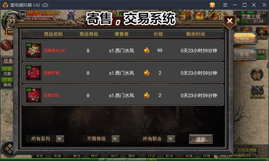Toggle 自动挂机 crossed swords icon
Viewport: 269px width, 161px height.
[257, 92]
